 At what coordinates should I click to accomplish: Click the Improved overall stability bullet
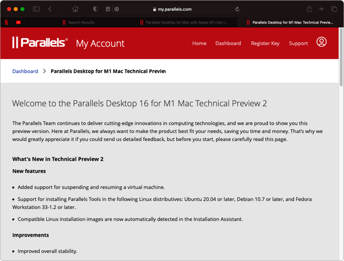48,251
